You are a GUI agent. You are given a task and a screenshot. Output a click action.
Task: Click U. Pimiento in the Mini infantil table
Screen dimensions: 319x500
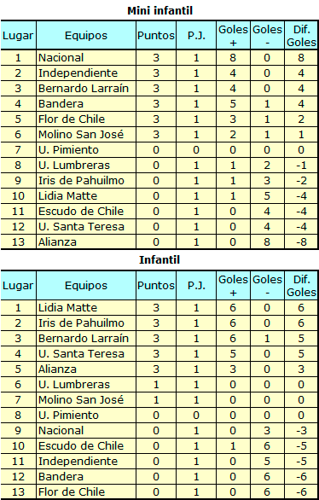pos(68,149)
